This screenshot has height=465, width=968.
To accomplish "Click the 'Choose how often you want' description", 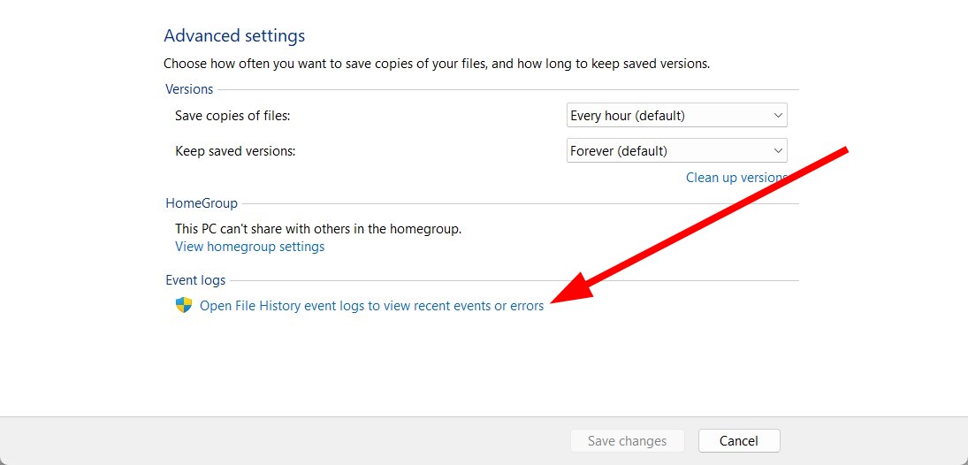I will point(437,64).
